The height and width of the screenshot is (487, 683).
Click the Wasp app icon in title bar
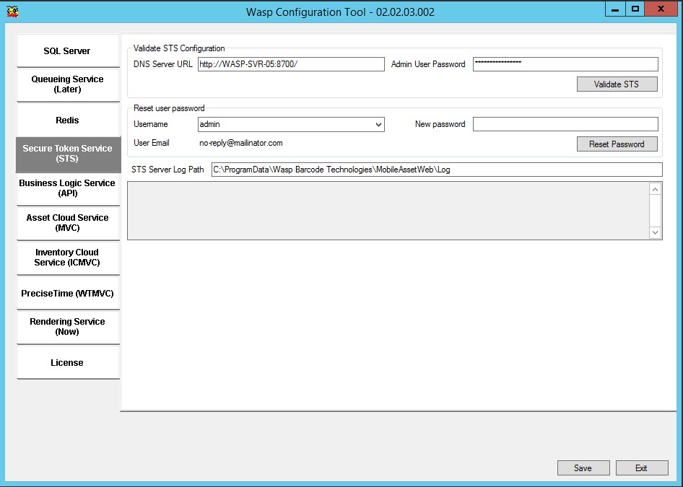pyautogui.click(x=12, y=12)
